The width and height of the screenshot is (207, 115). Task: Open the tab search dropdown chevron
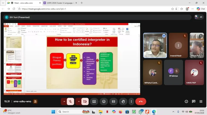[3, 3]
